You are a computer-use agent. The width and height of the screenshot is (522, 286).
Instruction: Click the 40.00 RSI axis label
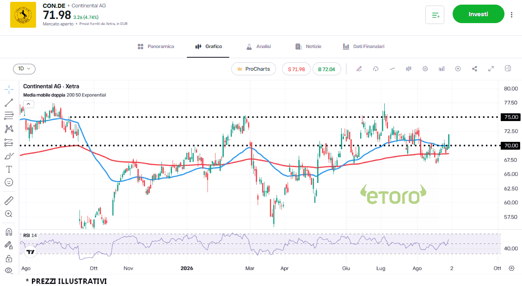point(511,249)
